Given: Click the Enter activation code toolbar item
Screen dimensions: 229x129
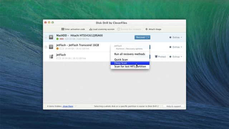Looking at the screenshot, I should [x=73, y=29].
